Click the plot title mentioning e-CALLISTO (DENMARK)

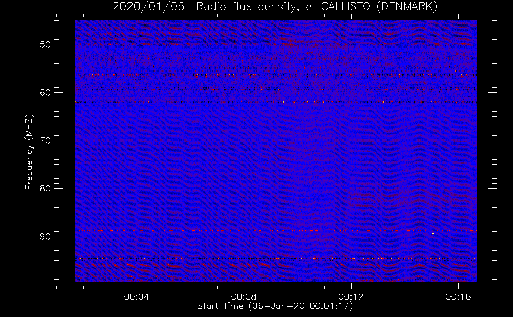click(275, 6)
